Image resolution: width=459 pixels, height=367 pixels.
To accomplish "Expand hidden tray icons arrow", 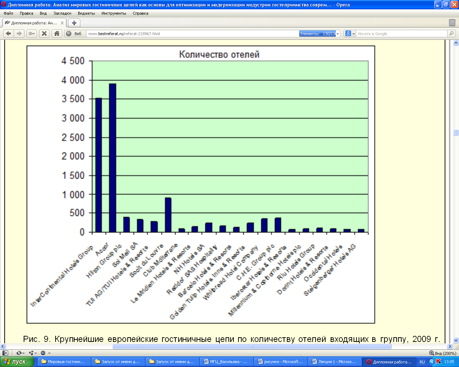I will (432, 362).
